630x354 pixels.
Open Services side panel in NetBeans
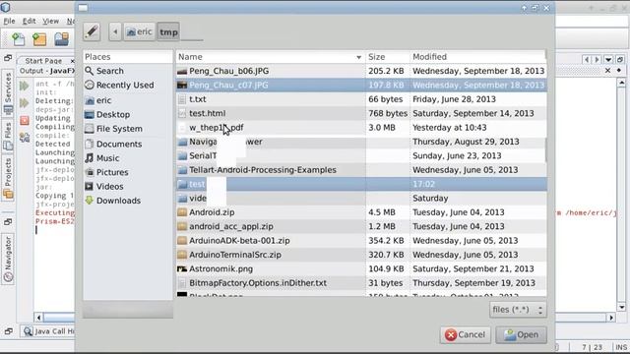point(8,93)
